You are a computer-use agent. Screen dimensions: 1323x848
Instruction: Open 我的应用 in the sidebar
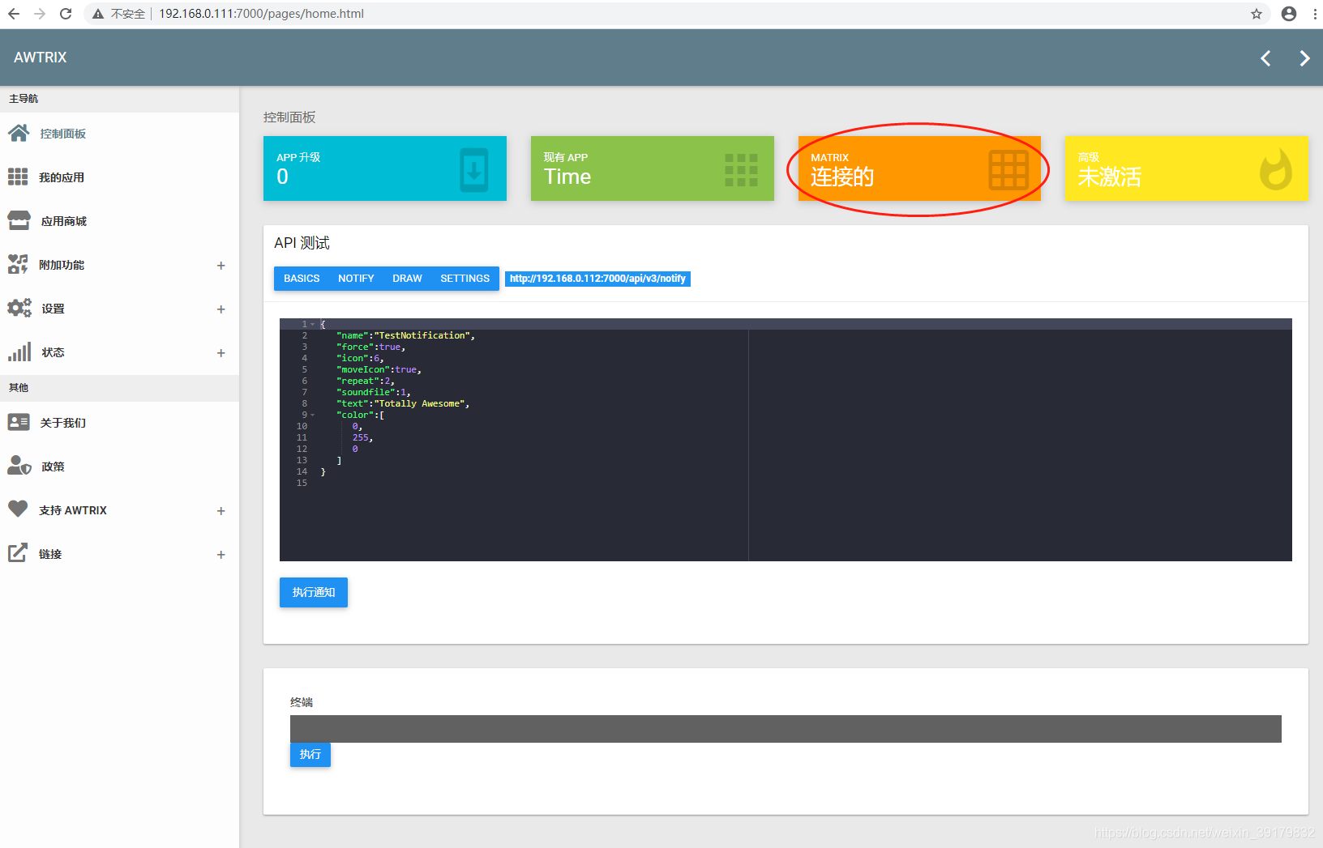pyautogui.click(x=119, y=177)
